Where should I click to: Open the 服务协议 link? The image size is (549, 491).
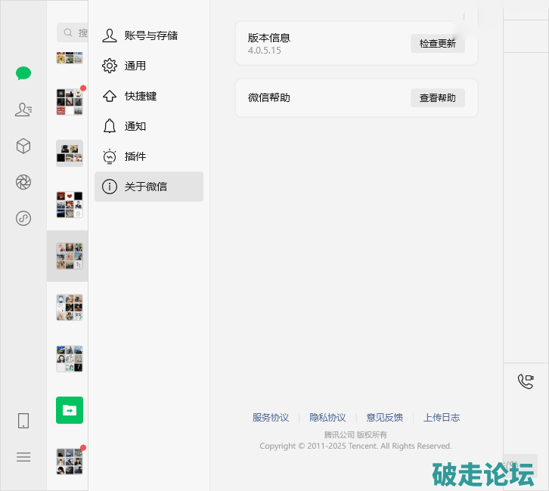coord(271,418)
